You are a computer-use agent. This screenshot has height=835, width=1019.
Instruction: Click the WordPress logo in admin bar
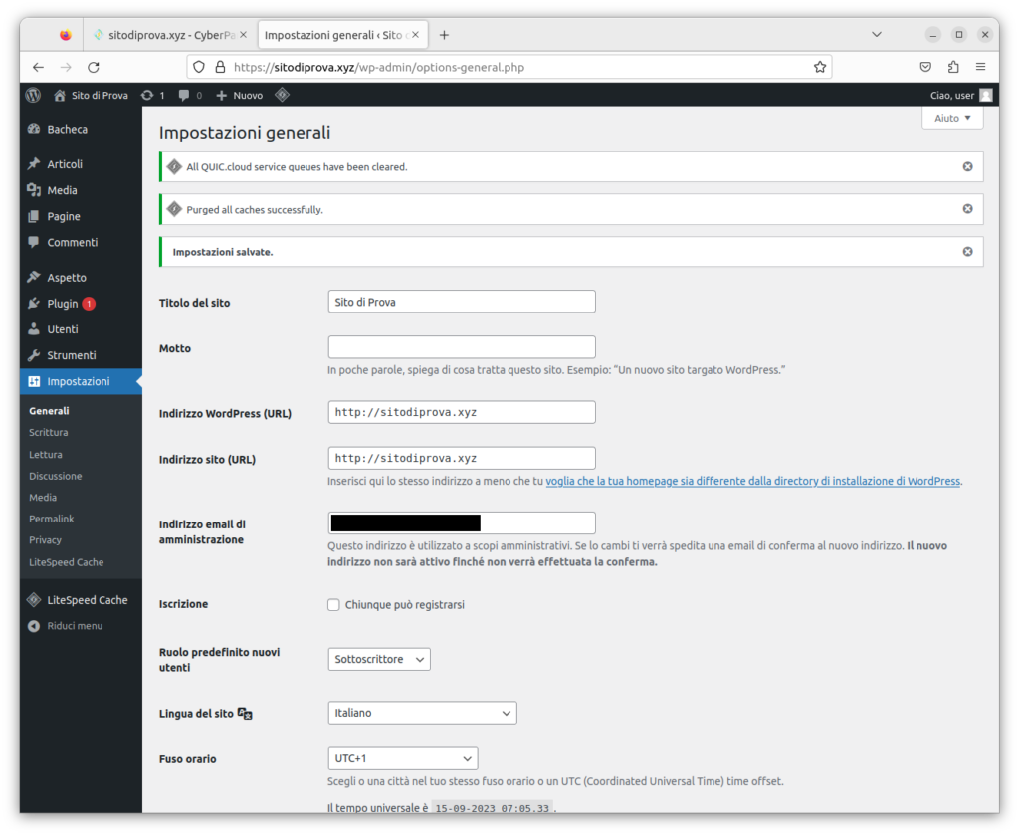33,95
